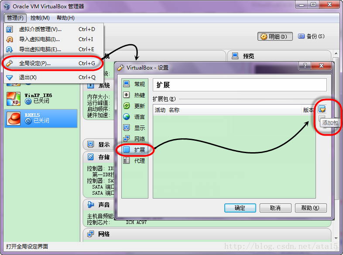Click the 代理 proxy icon

click(127, 161)
